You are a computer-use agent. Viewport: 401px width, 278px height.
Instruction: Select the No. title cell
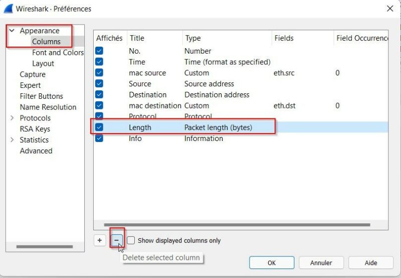(x=134, y=51)
